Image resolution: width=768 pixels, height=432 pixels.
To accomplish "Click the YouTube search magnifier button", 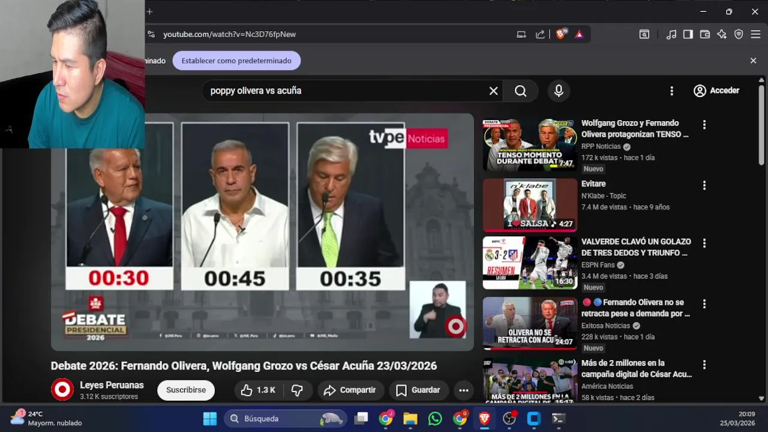I will tap(520, 91).
